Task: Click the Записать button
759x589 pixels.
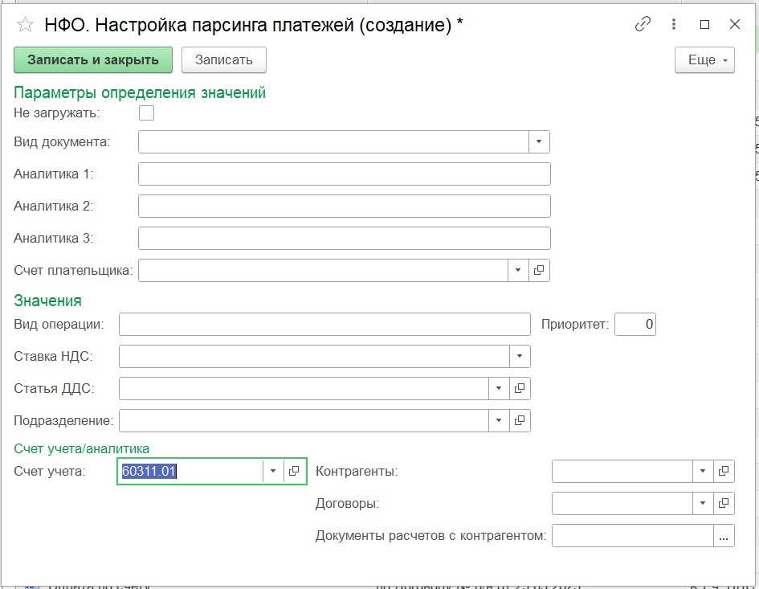Action: click(223, 60)
